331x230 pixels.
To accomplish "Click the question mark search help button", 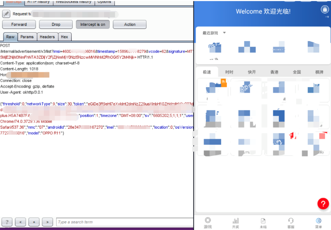I will click(x=7, y=222).
